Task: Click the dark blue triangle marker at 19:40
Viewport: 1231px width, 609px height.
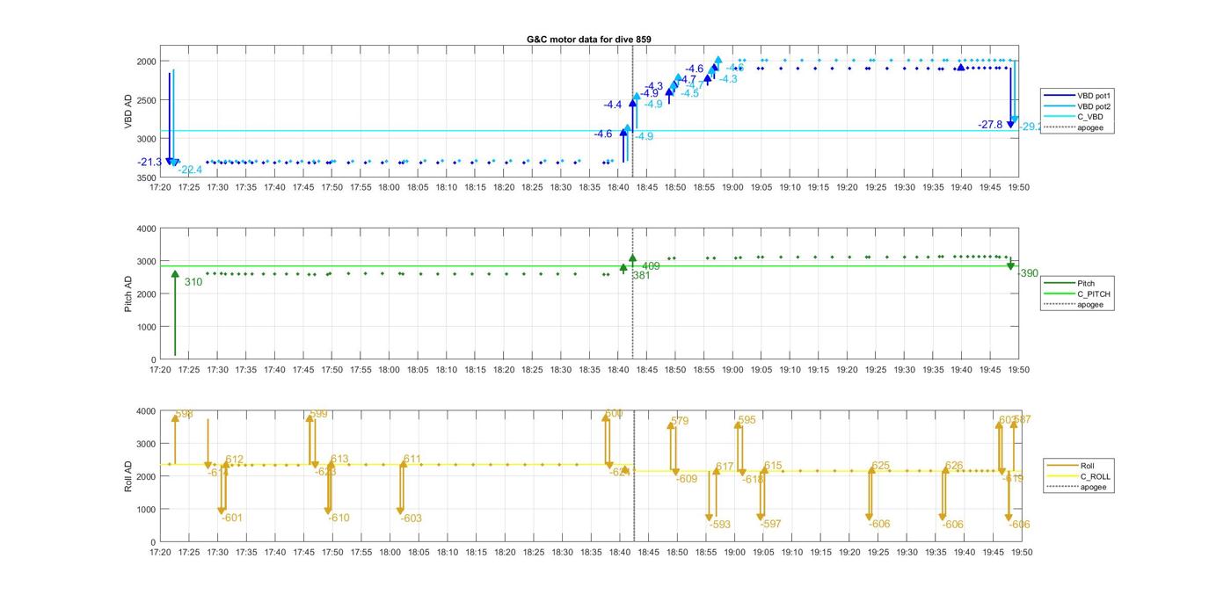Action: click(x=960, y=68)
